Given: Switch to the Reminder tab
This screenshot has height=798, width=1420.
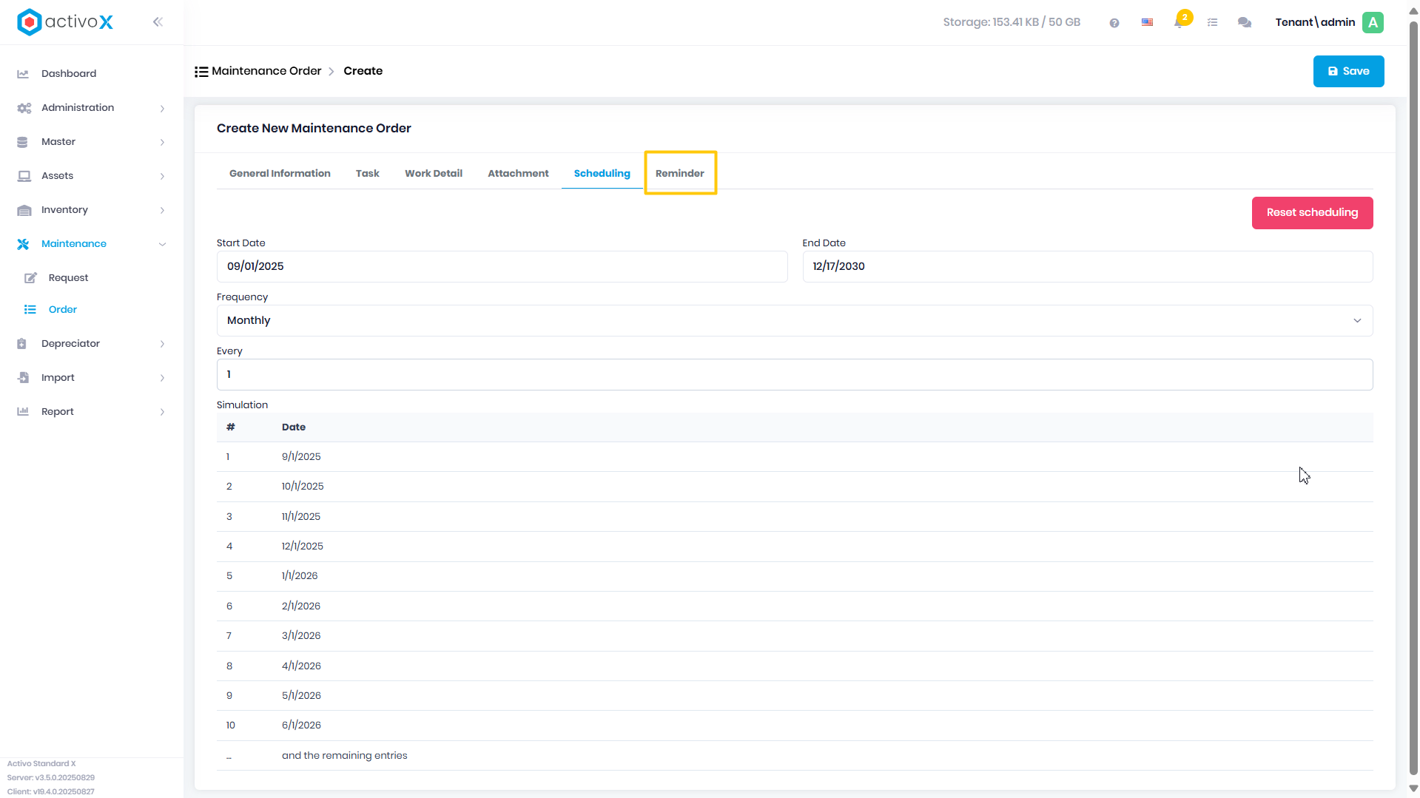Looking at the screenshot, I should click(x=680, y=174).
